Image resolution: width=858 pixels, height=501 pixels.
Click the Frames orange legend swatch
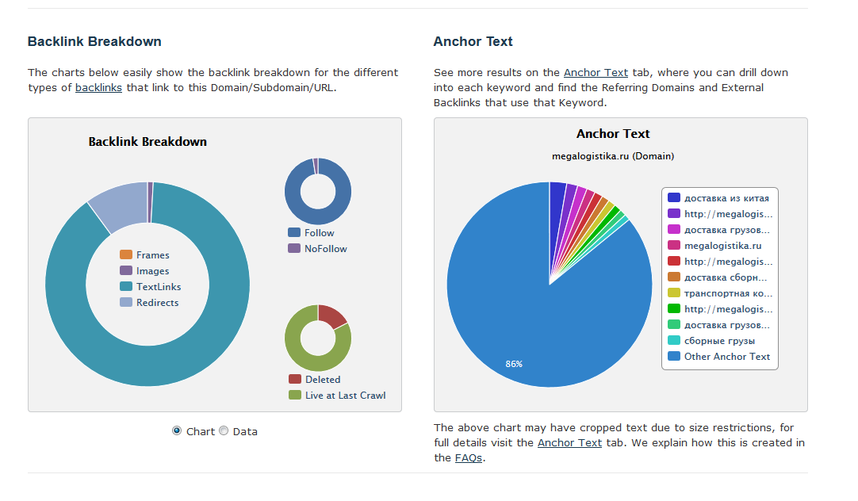click(126, 255)
